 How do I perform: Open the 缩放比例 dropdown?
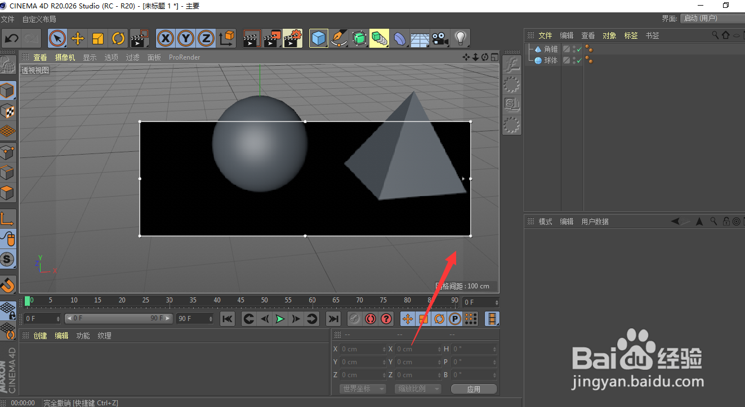pyautogui.click(x=418, y=388)
